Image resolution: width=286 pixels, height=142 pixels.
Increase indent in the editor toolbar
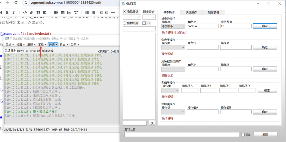tap(101, 12)
